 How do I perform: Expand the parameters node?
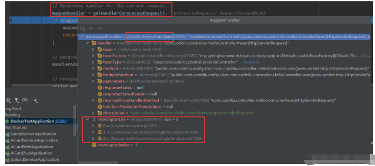[93, 81]
